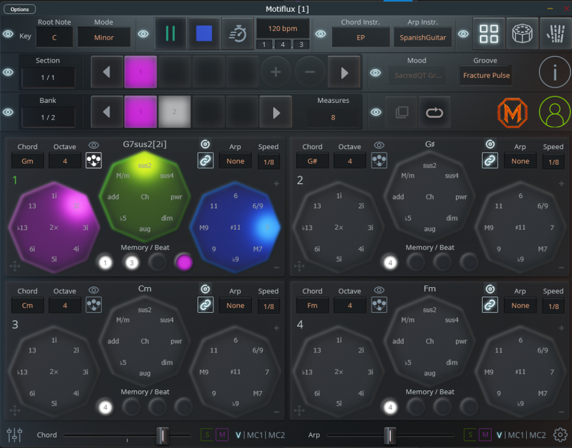Click the orange Motiflux M logo
Image resolution: width=572 pixels, height=448 pixels.
point(513,112)
